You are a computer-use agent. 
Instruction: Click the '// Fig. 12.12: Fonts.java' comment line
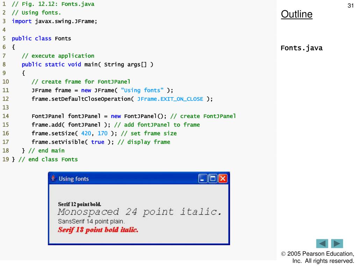[x=53, y=4]
